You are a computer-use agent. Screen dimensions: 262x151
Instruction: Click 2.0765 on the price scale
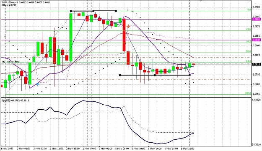257,94
